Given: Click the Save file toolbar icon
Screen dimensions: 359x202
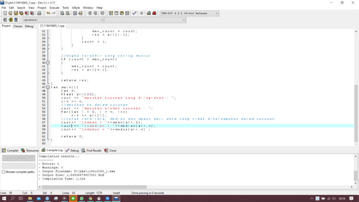Looking at the screenshot, I should pyautogui.click(x=16, y=13).
